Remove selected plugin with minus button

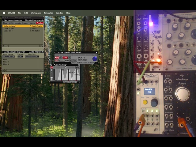[x=7, y=46]
